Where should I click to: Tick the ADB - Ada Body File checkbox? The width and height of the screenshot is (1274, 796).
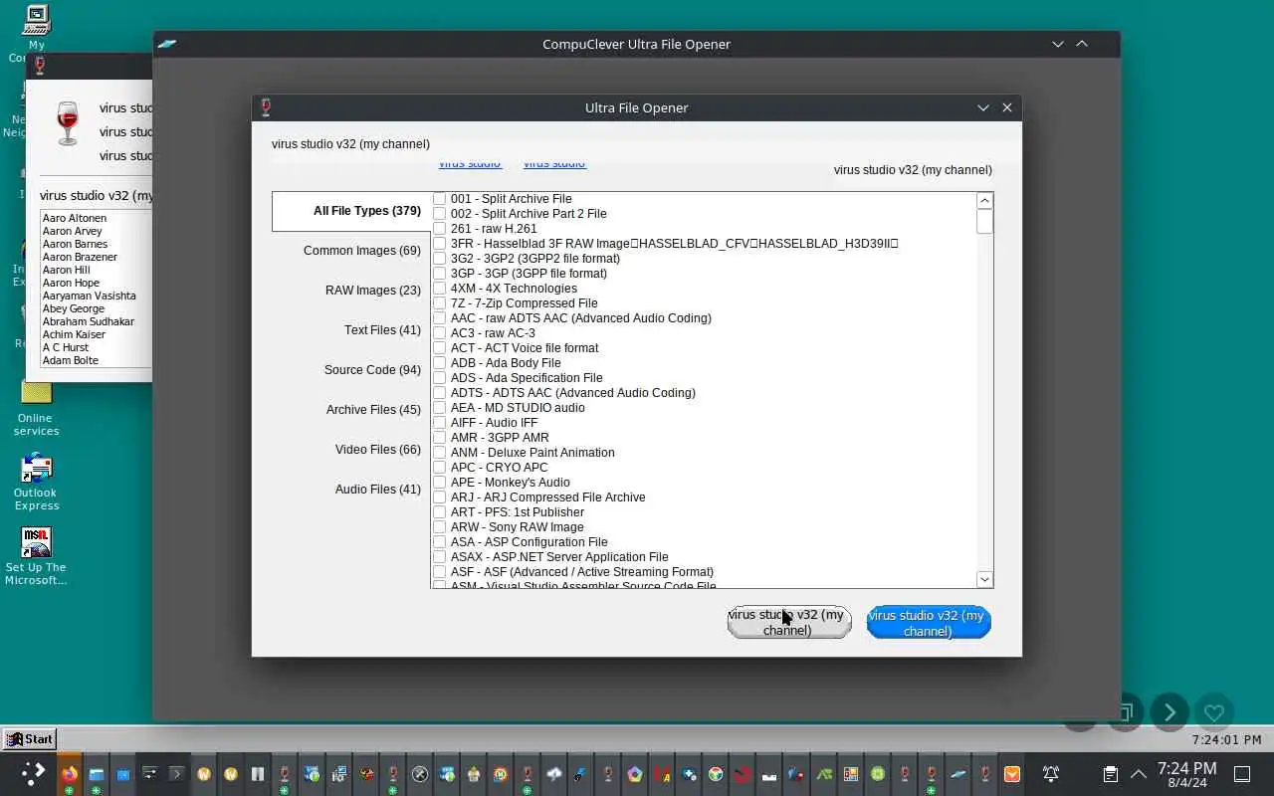[x=439, y=363]
